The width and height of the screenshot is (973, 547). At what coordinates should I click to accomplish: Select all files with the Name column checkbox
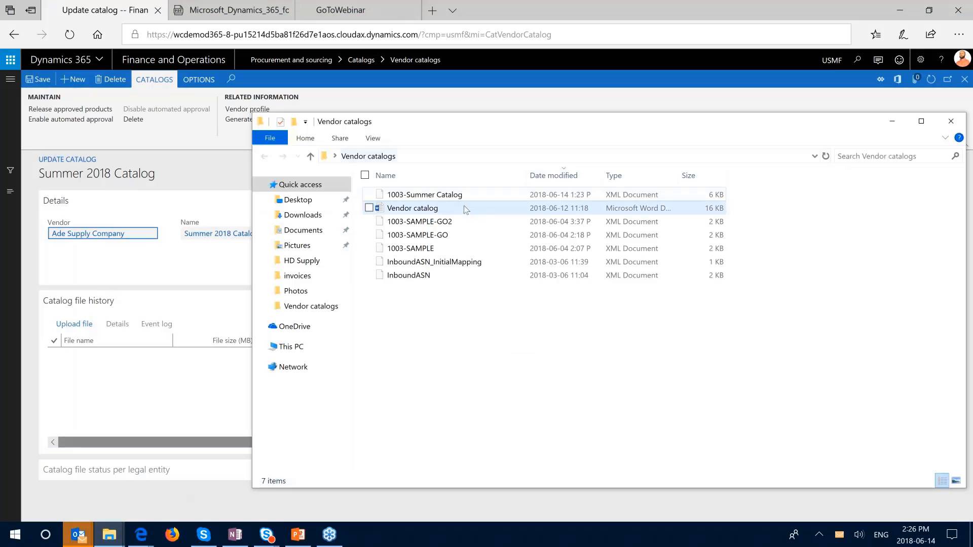tap(365, 175)
